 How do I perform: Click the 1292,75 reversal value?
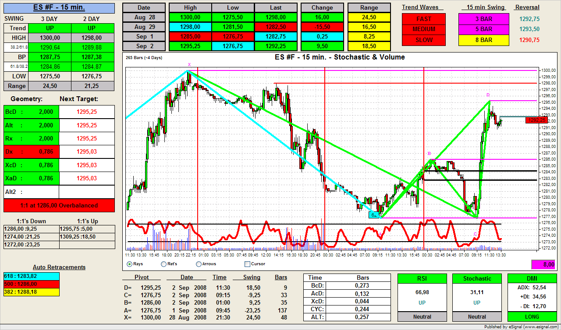click(529, 19)
